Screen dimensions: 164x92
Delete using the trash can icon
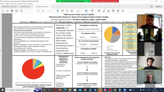click(x=118, y=11)
